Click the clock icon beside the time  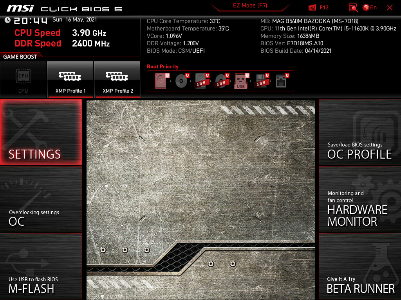tap(7, 20)
